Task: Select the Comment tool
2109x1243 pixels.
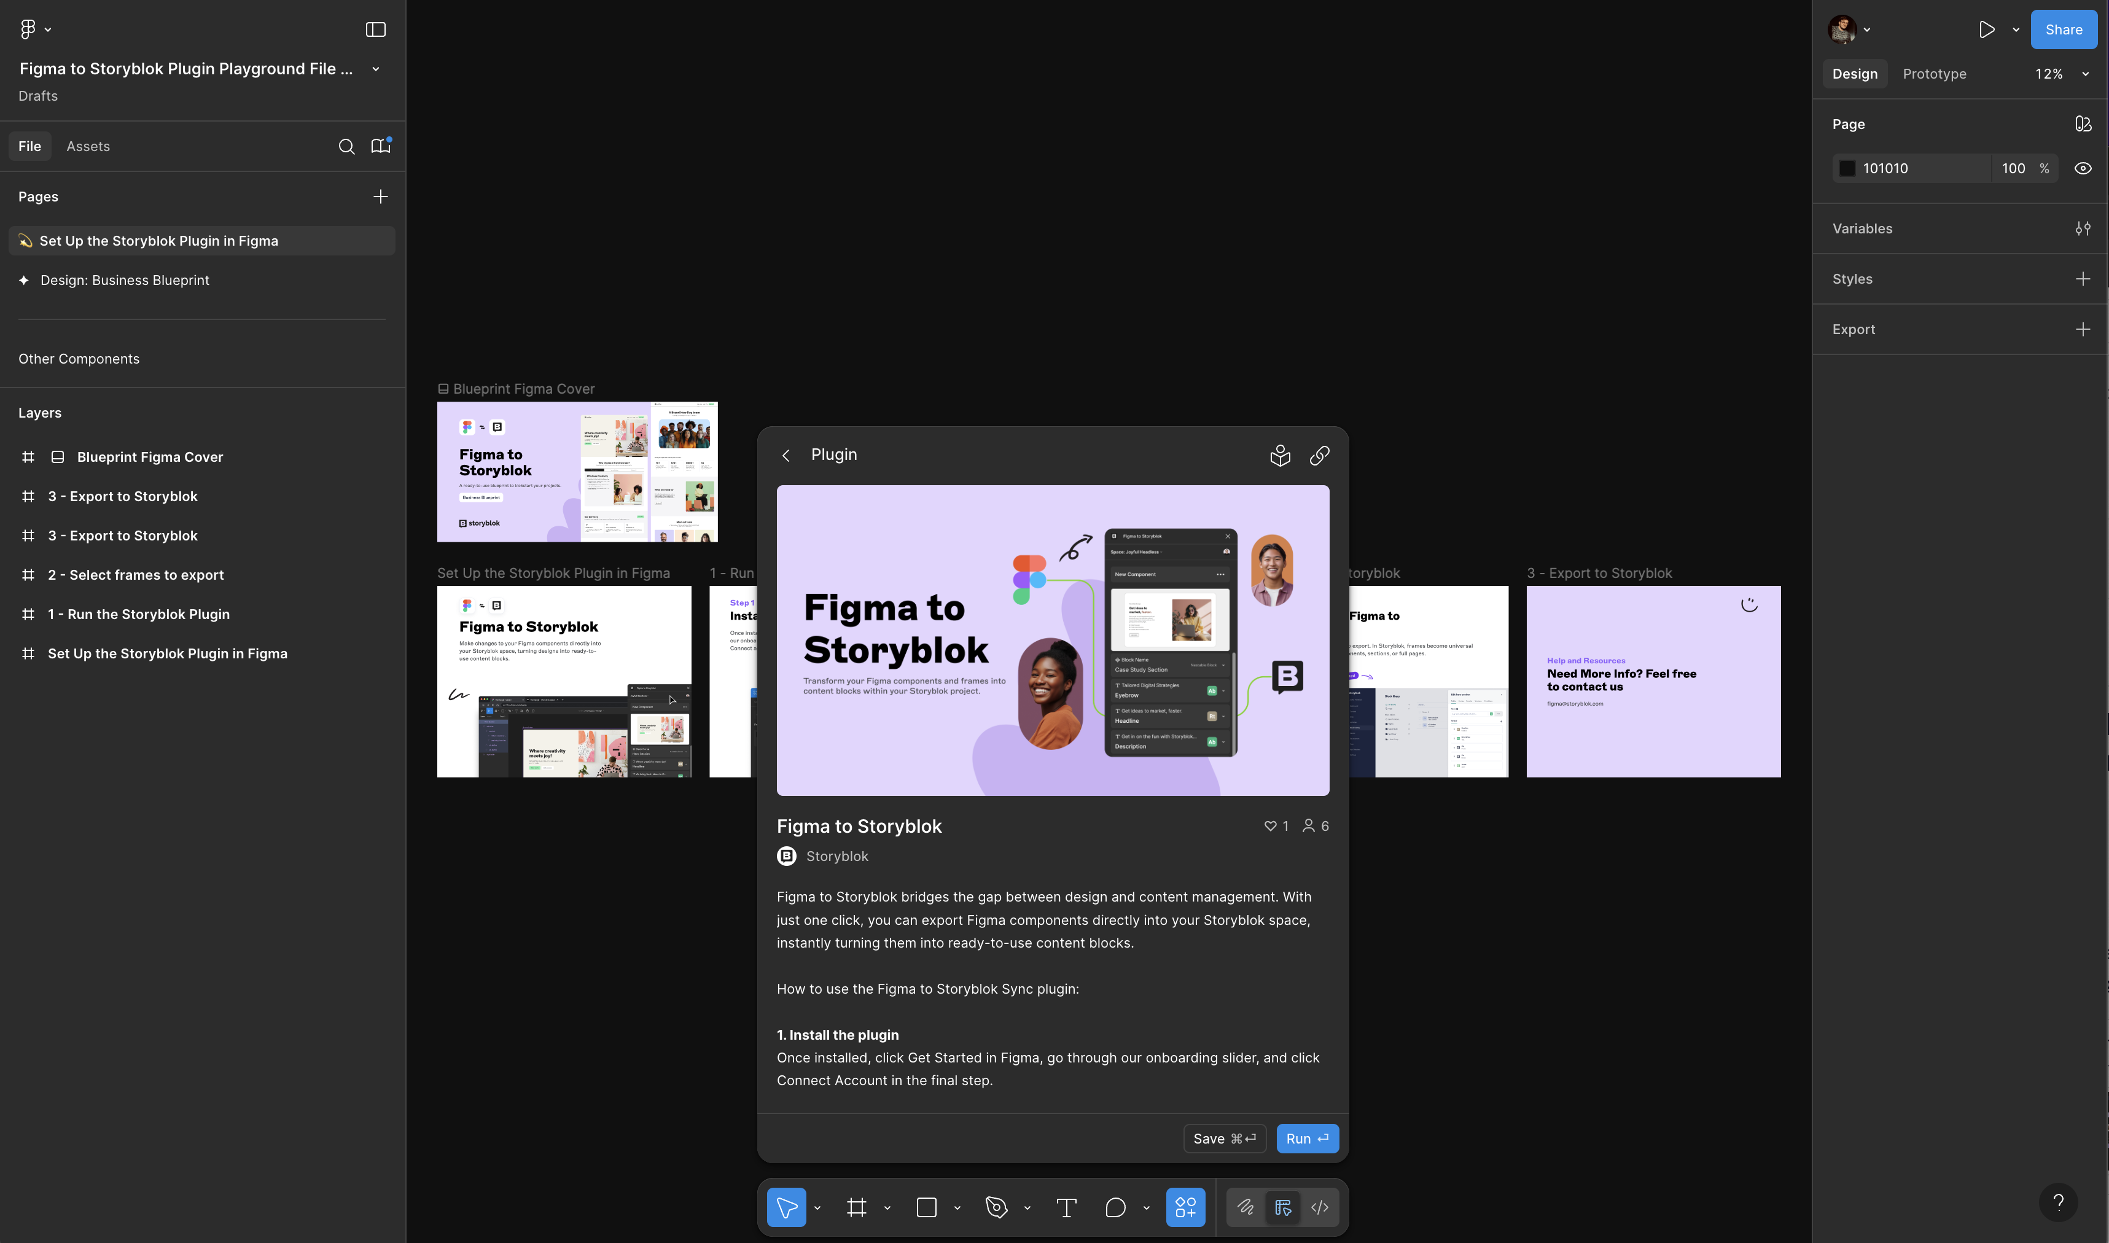Action: point(1115,1207)
